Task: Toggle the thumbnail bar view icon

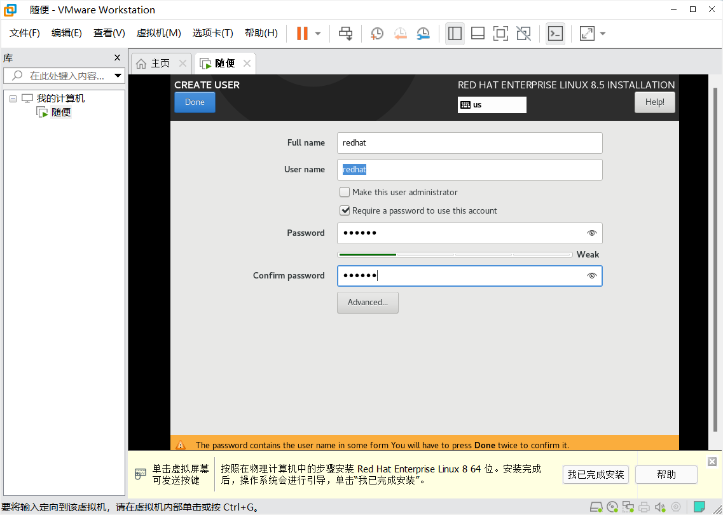Action: (x=478, y=33)
